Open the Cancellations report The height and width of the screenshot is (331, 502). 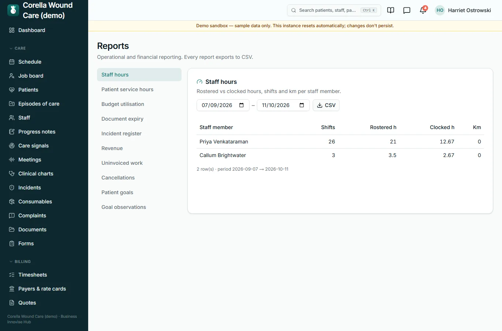pyautogui.click(x=139, y=178)
